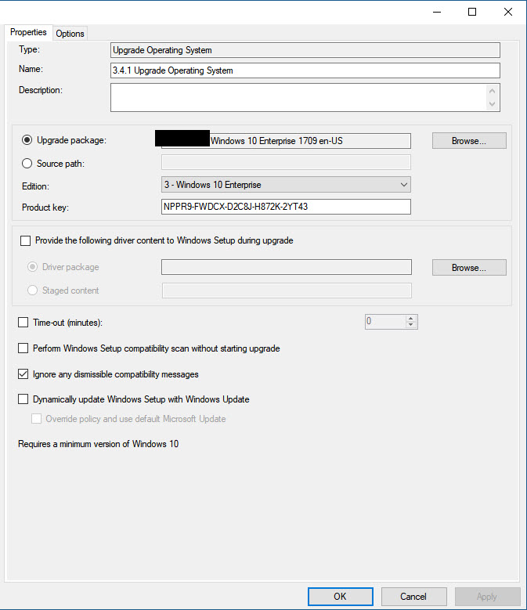Image resolution: width=527 pixels, height=610 pixels.
Task: Click the 'Requires a minimum version of Windows 10' text
Action: pos(99,444)
